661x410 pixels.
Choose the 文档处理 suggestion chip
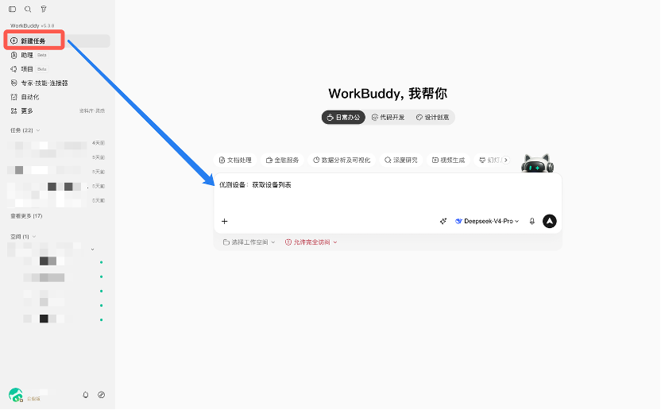point(235,161)
